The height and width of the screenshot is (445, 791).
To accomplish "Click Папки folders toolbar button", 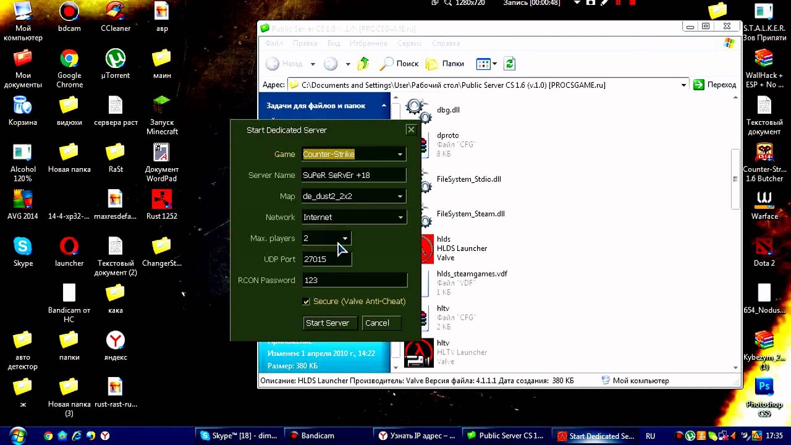I will [445, 64].
